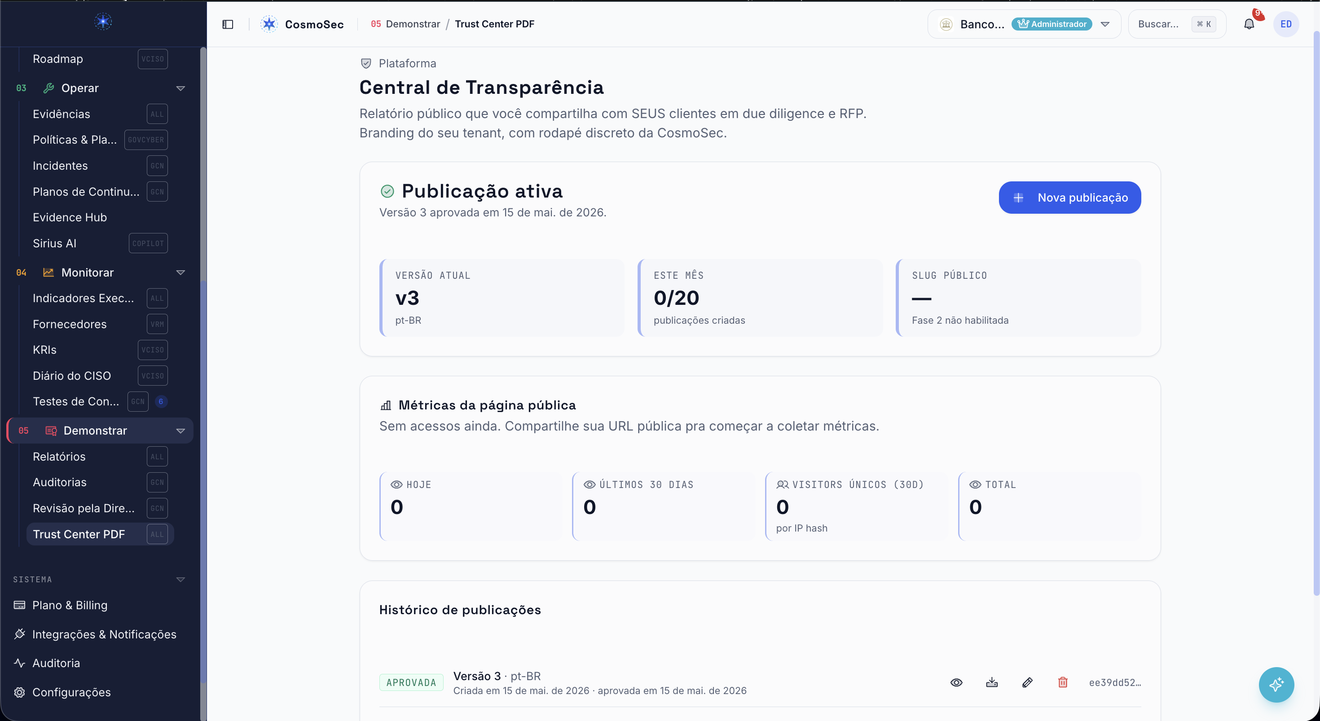
Task: Open Evidências in the sidebar
Action: coord(100,114)
